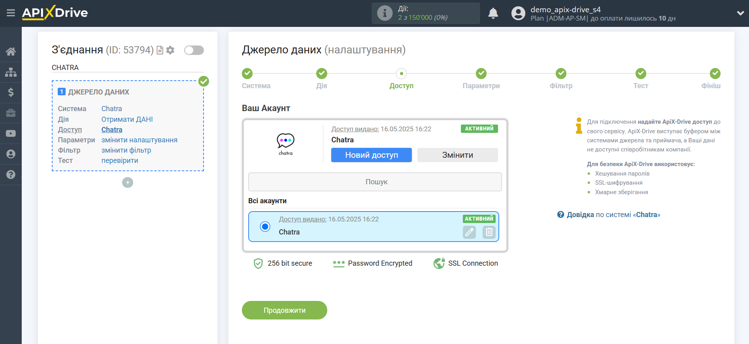
Task: Click the Змінити button
Action: click(x=458, y=155)
